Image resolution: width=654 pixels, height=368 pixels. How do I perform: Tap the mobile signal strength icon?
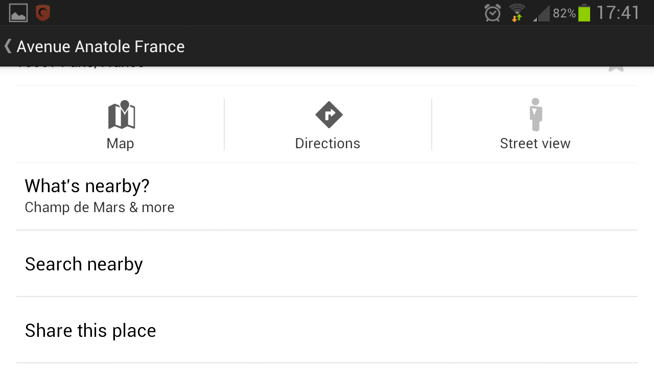[x=541, y=13]
